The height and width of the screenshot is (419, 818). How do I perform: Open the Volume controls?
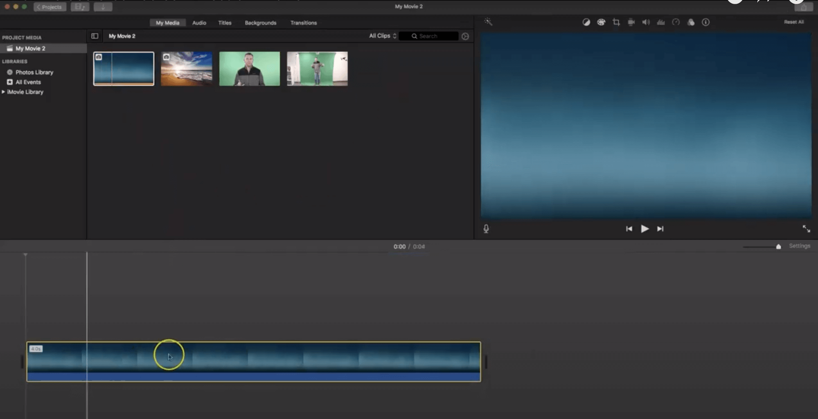tap(646, 22)
